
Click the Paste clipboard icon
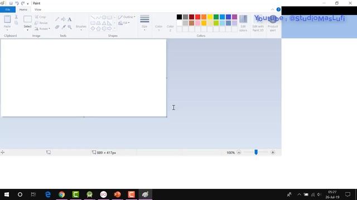(7, 19)
